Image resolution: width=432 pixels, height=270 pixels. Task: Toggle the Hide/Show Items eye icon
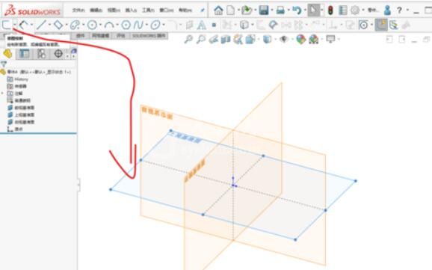(x=284, y=40)
